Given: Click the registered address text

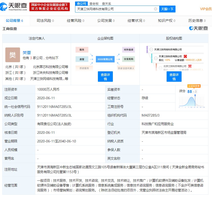Looking at the screenshot, I should pos(121,170).
